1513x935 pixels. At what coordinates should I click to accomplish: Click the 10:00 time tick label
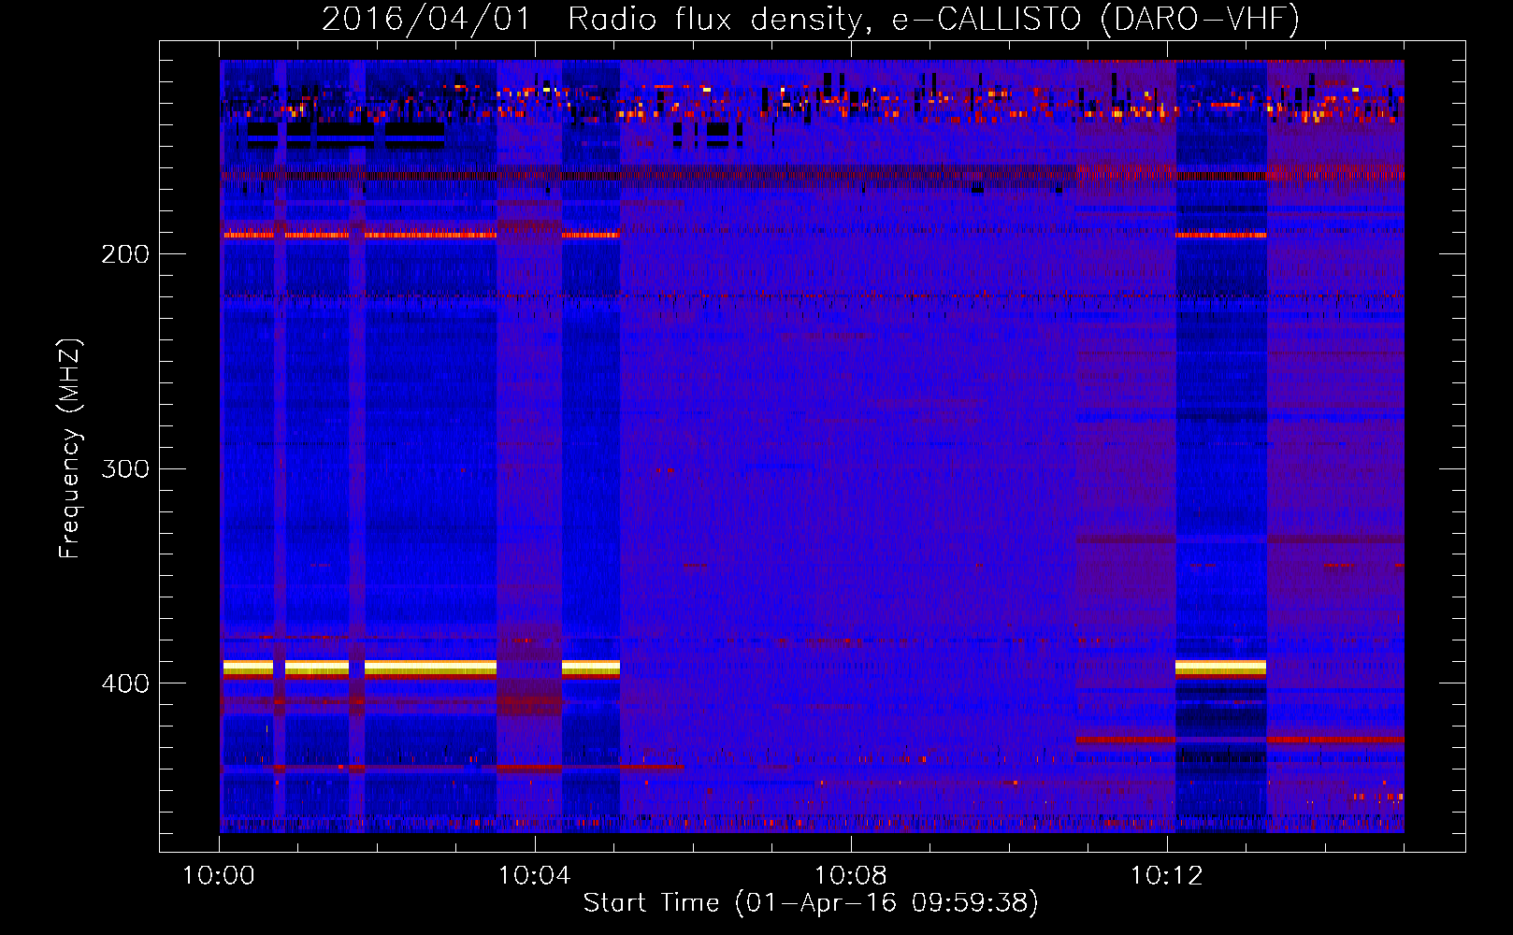coord(219,876)
